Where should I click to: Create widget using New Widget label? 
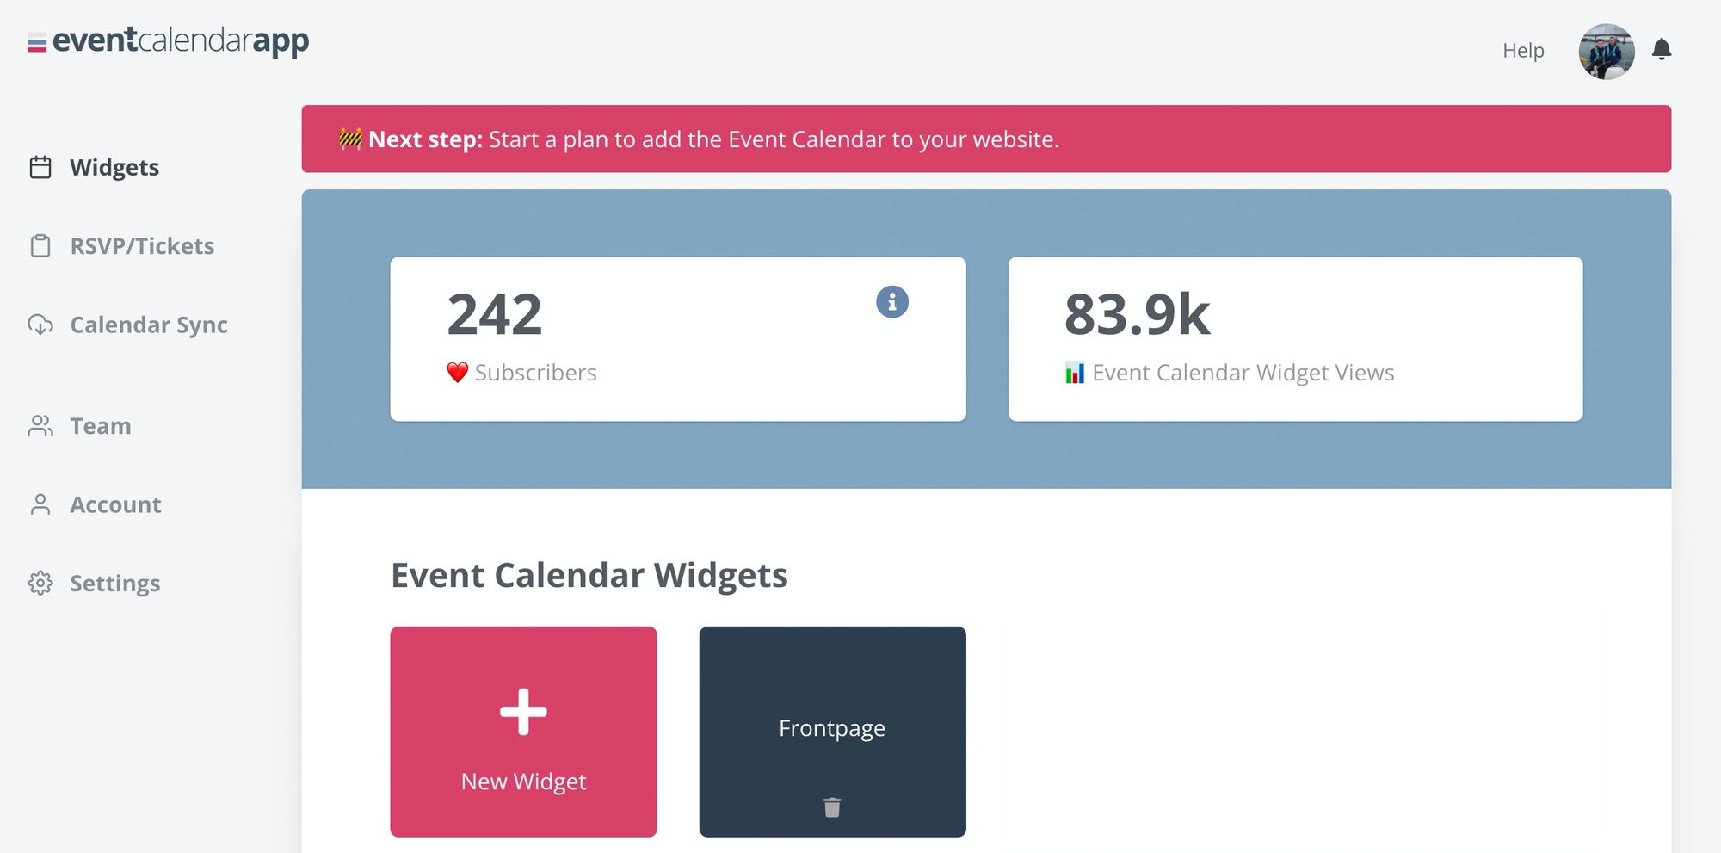523,782
